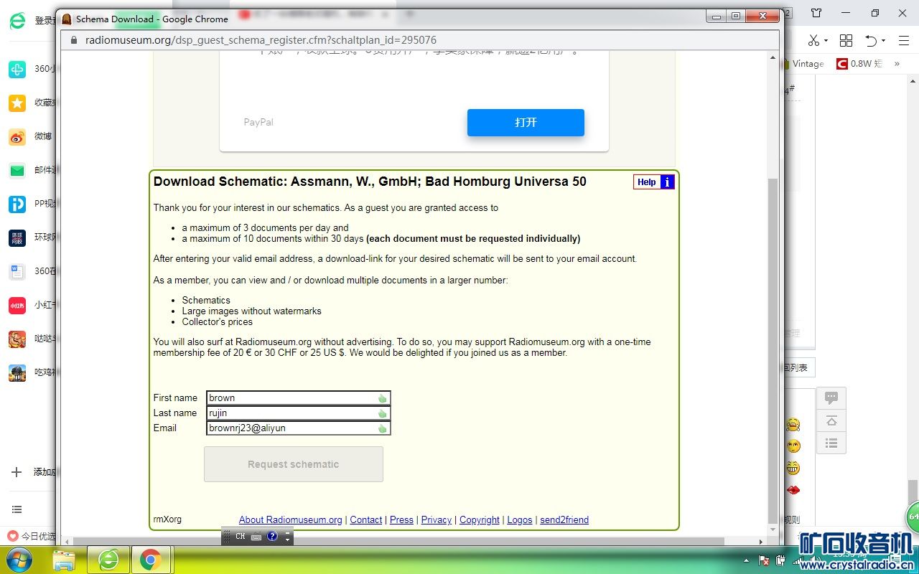Click the scissors screenshot tool icon
The width and height of the screenshot is (919, 574).
click(x=813, y=40)
